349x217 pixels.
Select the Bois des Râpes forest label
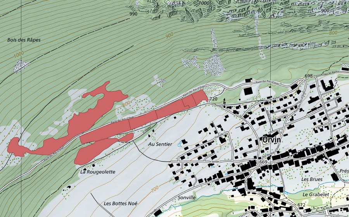click(x=24, y=40)
